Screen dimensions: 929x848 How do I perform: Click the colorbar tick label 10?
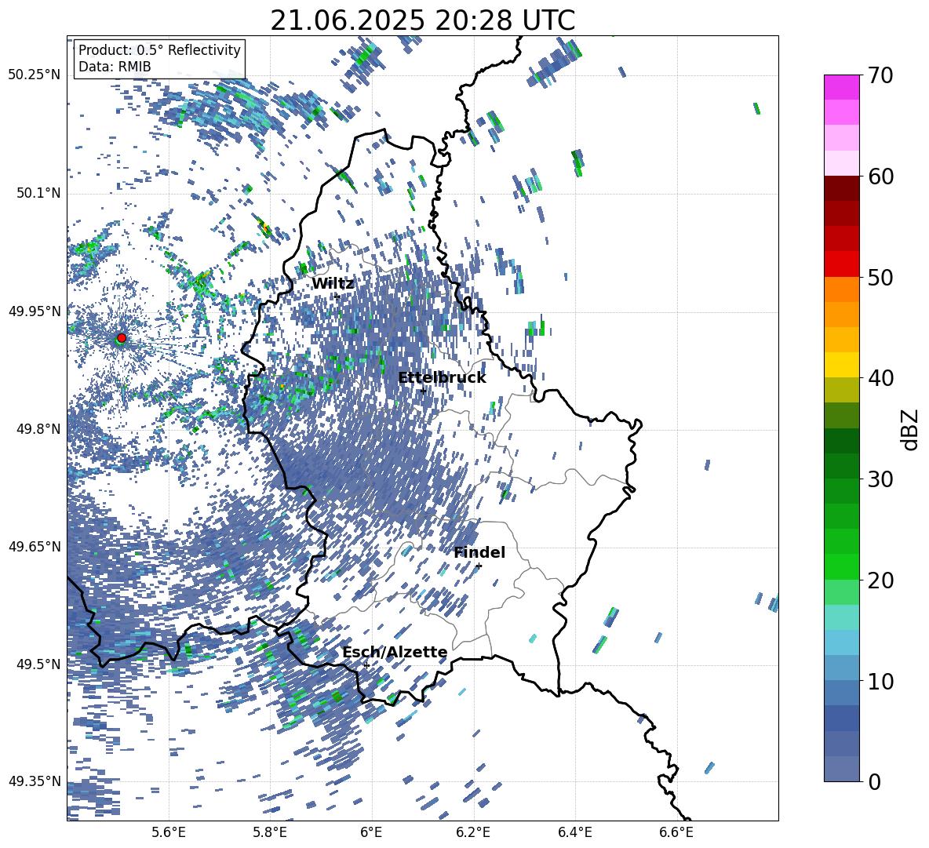(880, 681)
